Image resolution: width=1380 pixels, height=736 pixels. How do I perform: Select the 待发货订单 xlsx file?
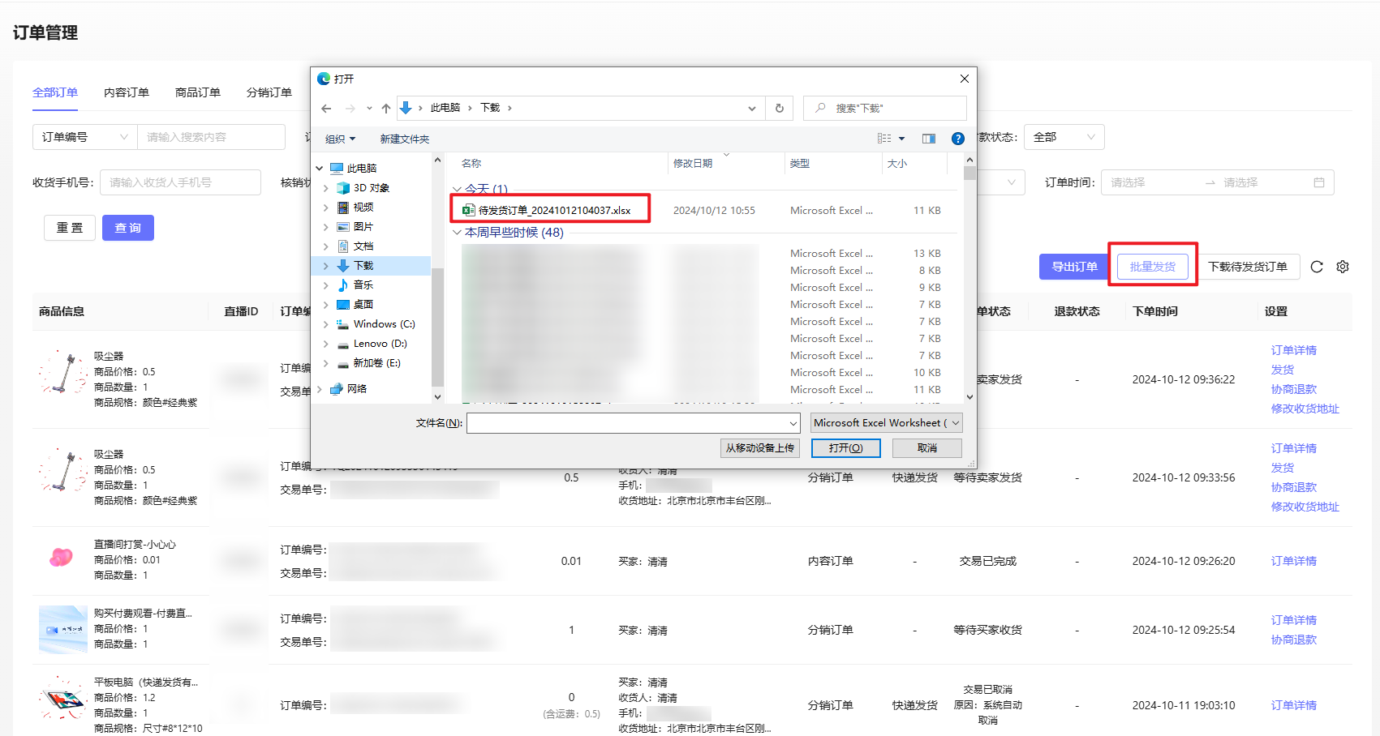coord(553,210)
